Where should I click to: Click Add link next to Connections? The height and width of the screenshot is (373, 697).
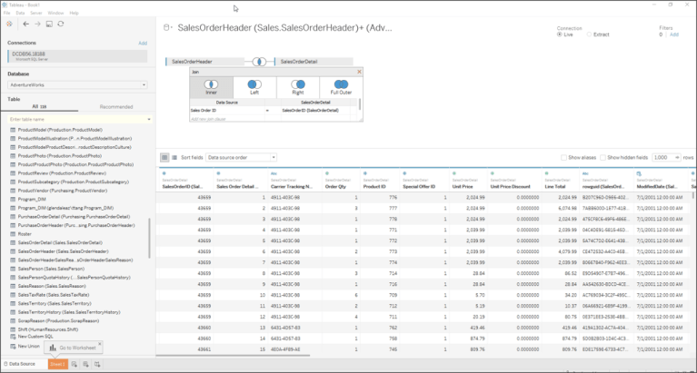(142, 43)
